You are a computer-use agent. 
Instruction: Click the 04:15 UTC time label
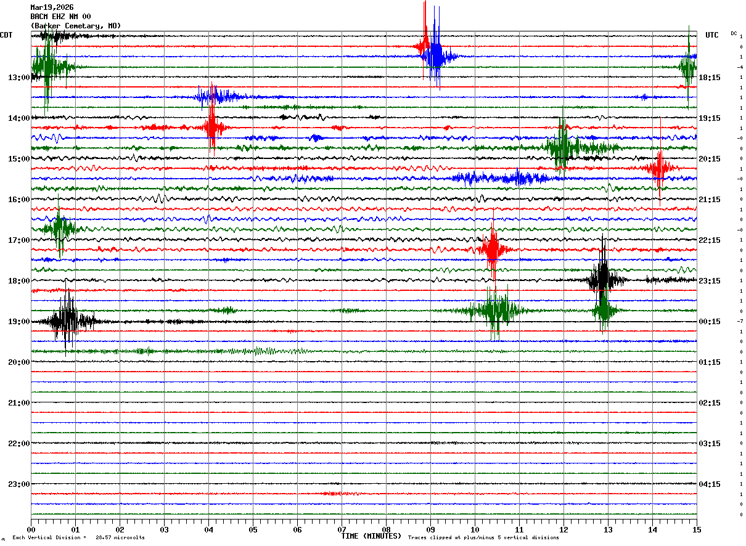[710, 484]
